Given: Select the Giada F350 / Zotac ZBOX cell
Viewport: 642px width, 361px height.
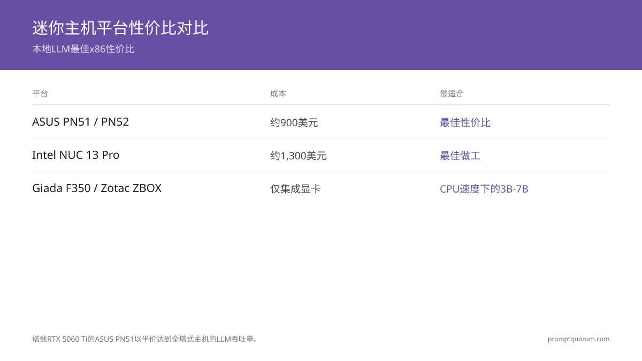Looking at the screenshot, I should point(97,188).
